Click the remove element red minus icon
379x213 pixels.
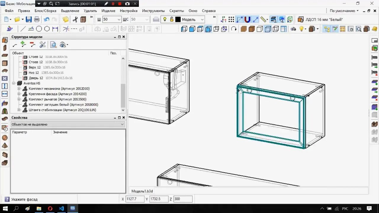click(x=33, y=45)
